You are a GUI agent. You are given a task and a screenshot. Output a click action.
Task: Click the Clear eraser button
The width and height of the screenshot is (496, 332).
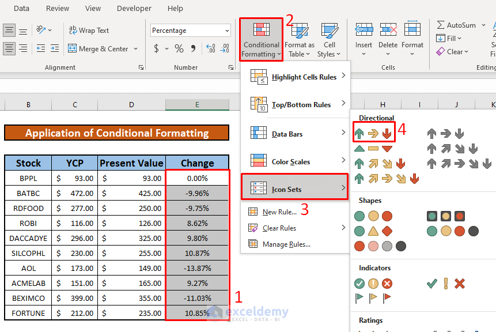[452, 52]
